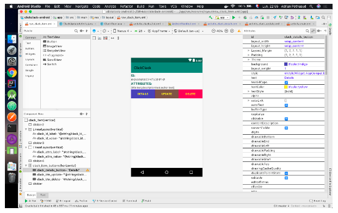Tap the back triangle on the phone preview
Screen dimensions: 338x213
pyautogui.click(x=142, y=173)
